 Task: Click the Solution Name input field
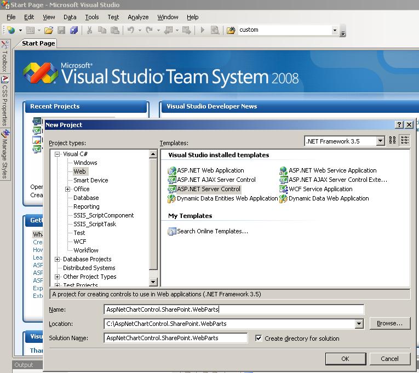click(x=176, y=338)
